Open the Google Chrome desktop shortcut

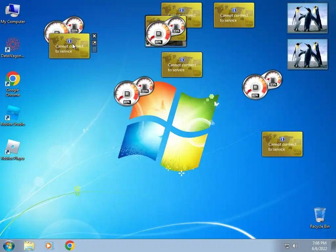coord(13,84)
